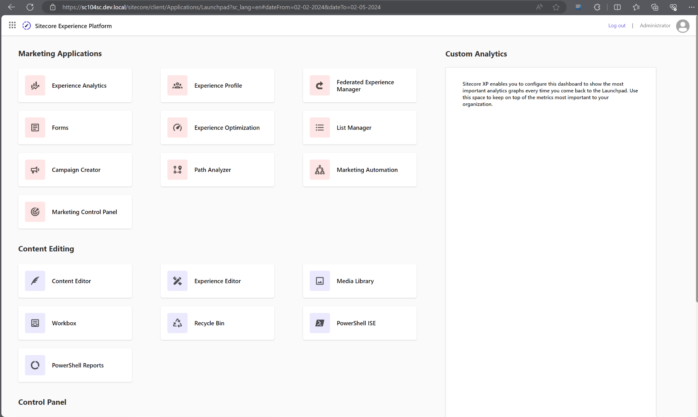Viewport: 698px width, 417px height.
Task: Click the Media Library image icon
Action: point(320,281)
